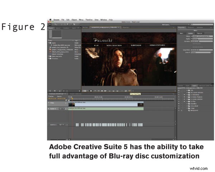Open the Subtitle 1 language dropdown

[62, 125]
